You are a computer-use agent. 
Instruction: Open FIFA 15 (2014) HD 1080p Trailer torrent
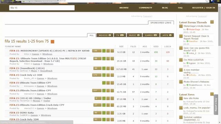(x=30, y=98)
